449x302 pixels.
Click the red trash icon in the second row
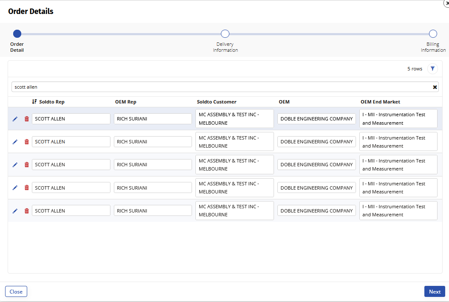tap(27, 142)
